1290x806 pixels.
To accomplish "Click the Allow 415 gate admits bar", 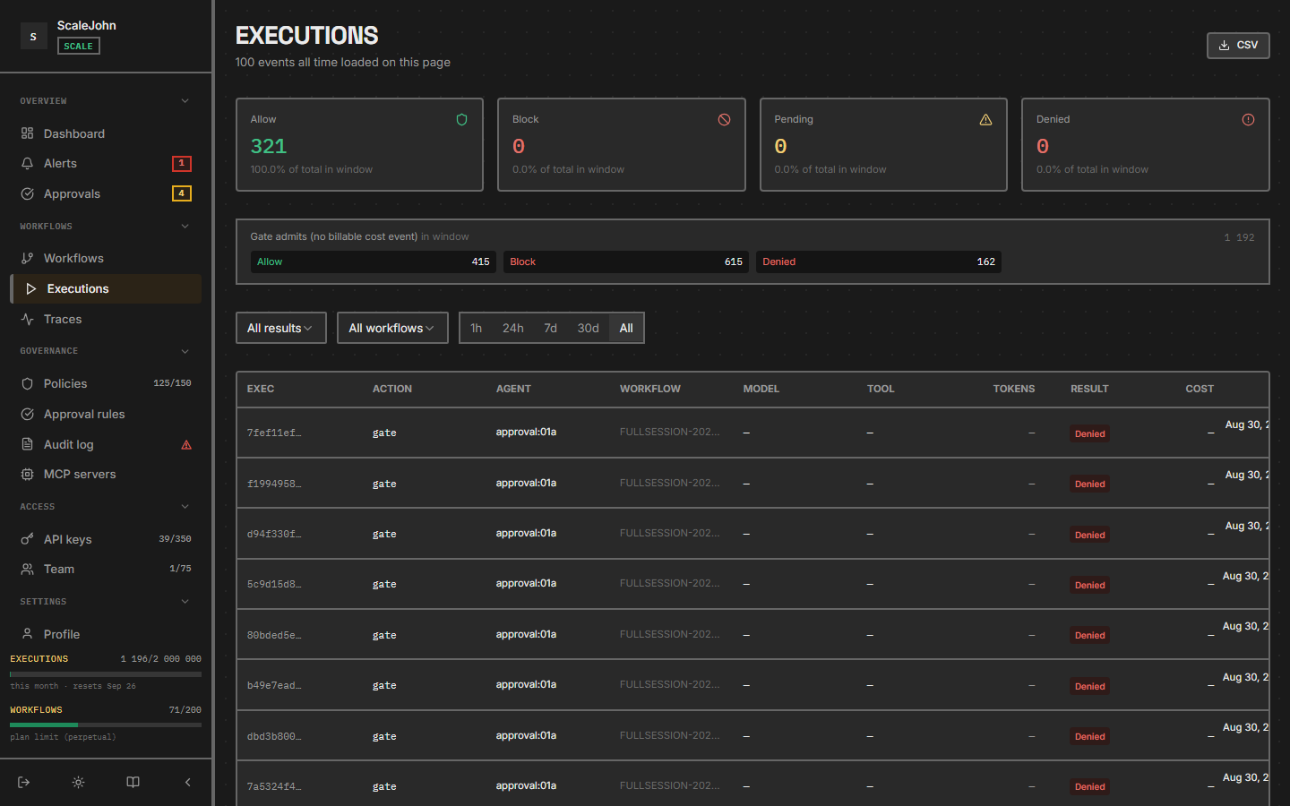I will (x=373, y=262).
